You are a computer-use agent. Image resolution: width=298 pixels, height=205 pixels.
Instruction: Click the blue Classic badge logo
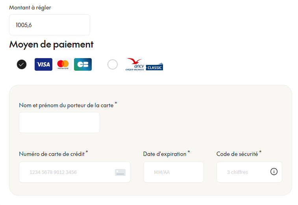click(154, 67)
